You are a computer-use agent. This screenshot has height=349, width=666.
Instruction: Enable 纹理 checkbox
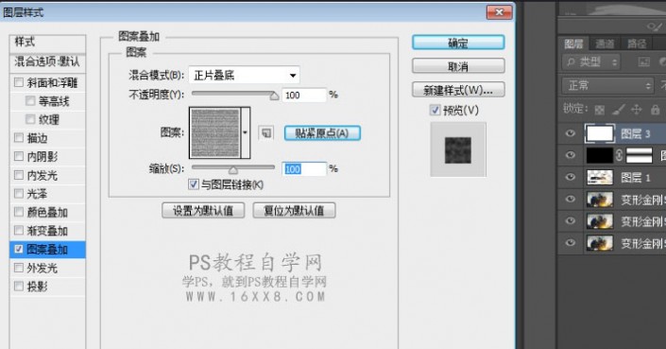(30, 119)
